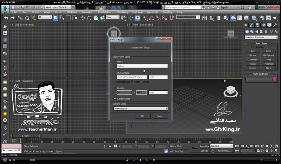Choose Feet as default units
The image size is (281, 164).
click(x=132, y=82)
